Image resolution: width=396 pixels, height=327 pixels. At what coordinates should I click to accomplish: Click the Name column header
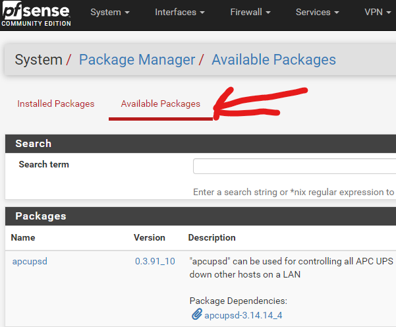(23, 237)
